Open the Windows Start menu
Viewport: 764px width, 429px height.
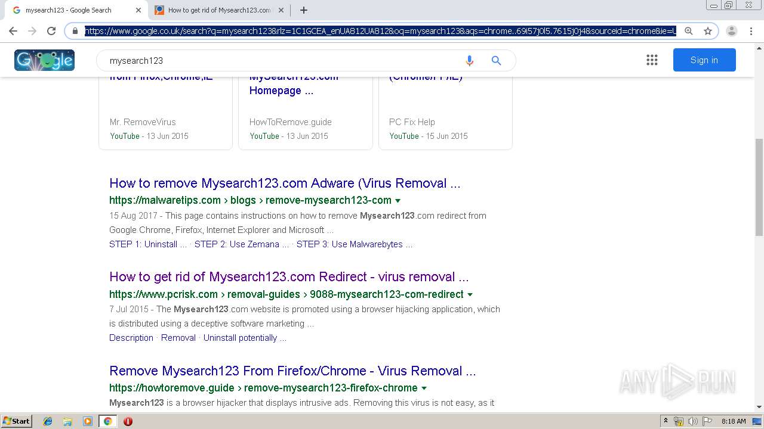click(x=17, y=421)
